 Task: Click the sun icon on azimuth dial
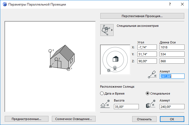(x=109, y=70)
